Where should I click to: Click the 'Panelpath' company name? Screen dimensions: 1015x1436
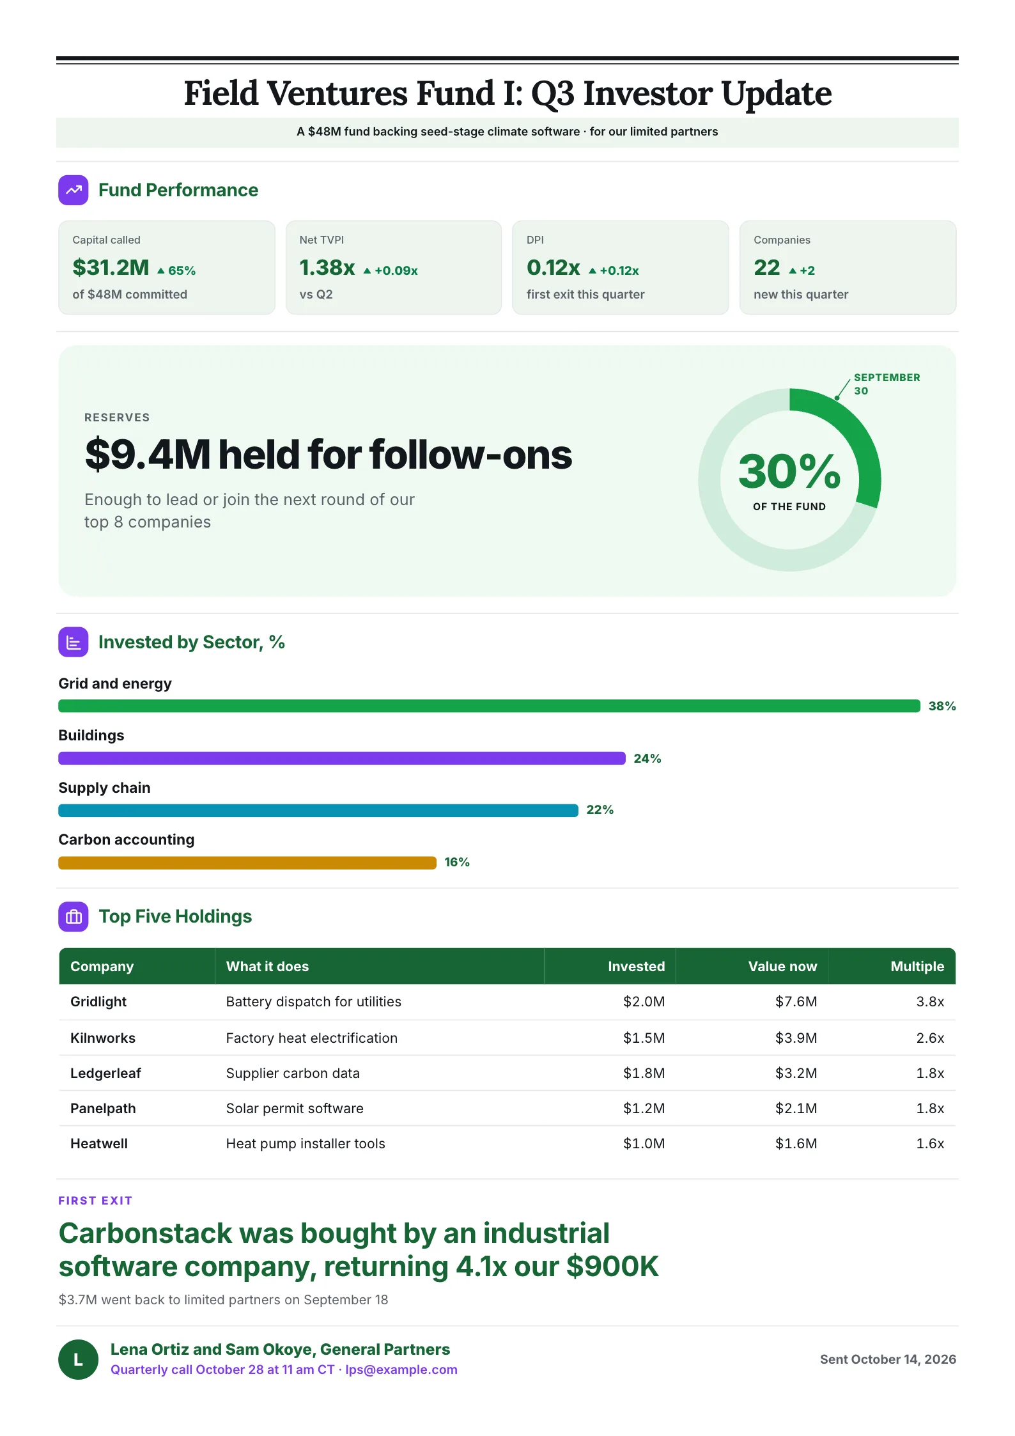[x=103, y=1108]
